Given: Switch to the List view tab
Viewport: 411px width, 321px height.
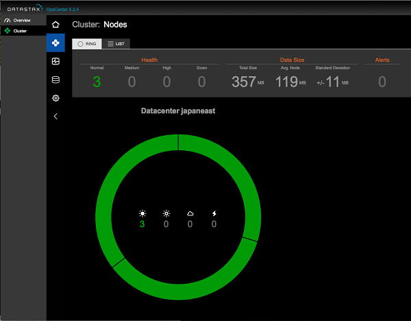Looking at the screenshot, I should coord(116,43).
